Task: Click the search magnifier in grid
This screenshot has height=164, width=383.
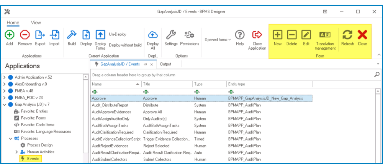Action: pyautogui.click(x=376, y=74)
